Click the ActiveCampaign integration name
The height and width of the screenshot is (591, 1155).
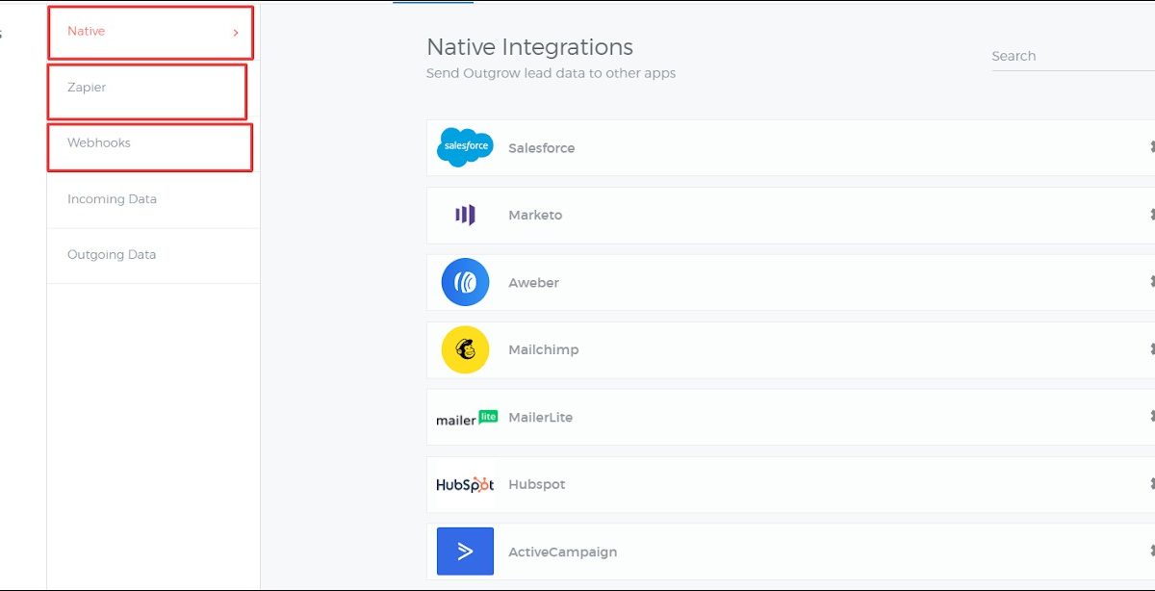click(x=563, y=552)
